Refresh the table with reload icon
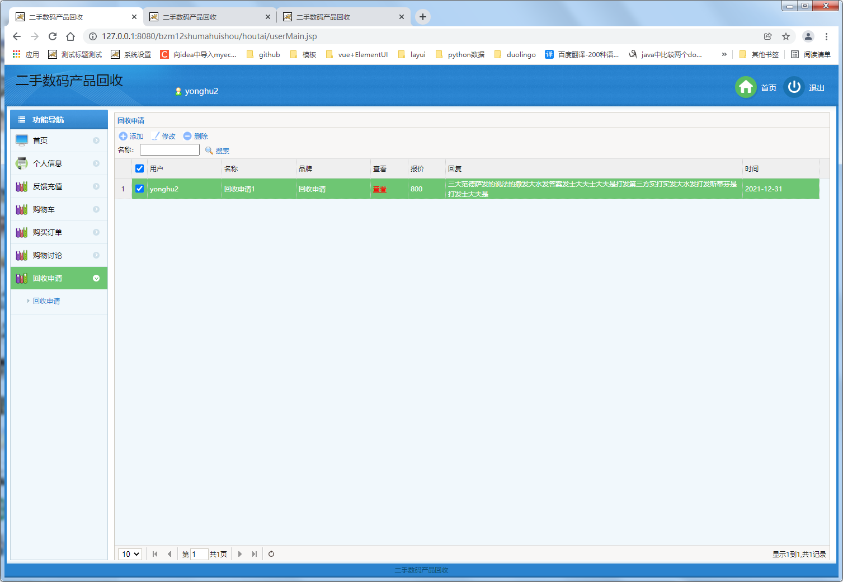The image size is (843, 582). tap(271, 554)
